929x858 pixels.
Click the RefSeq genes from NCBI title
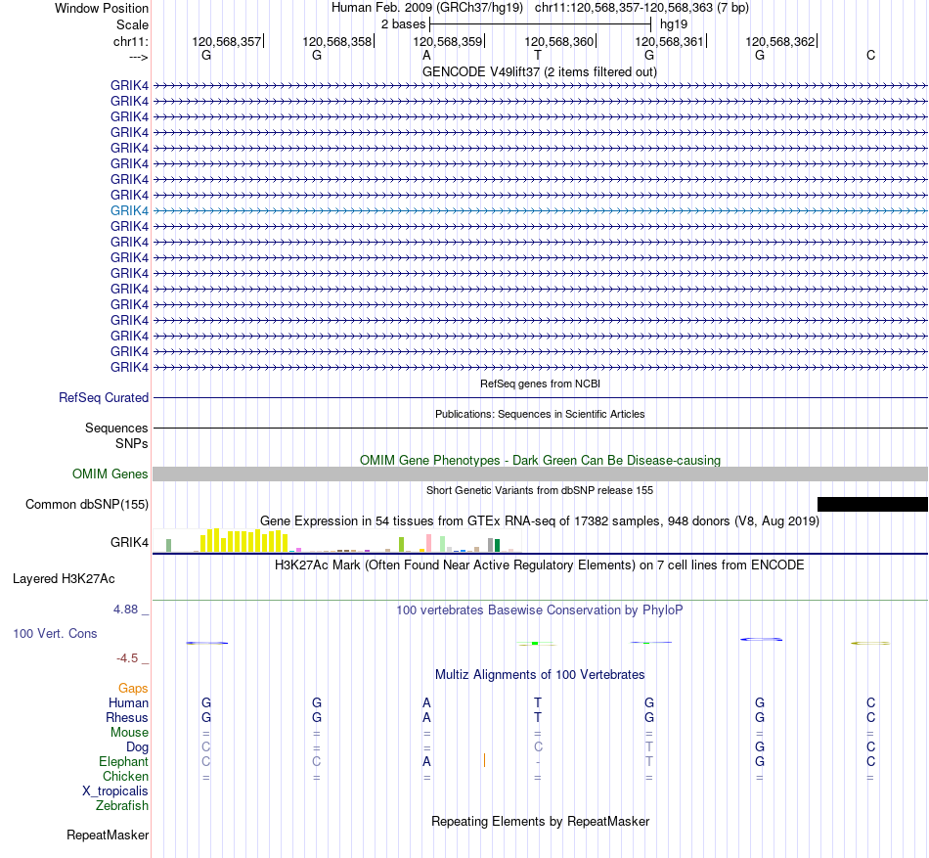(540, 384)
